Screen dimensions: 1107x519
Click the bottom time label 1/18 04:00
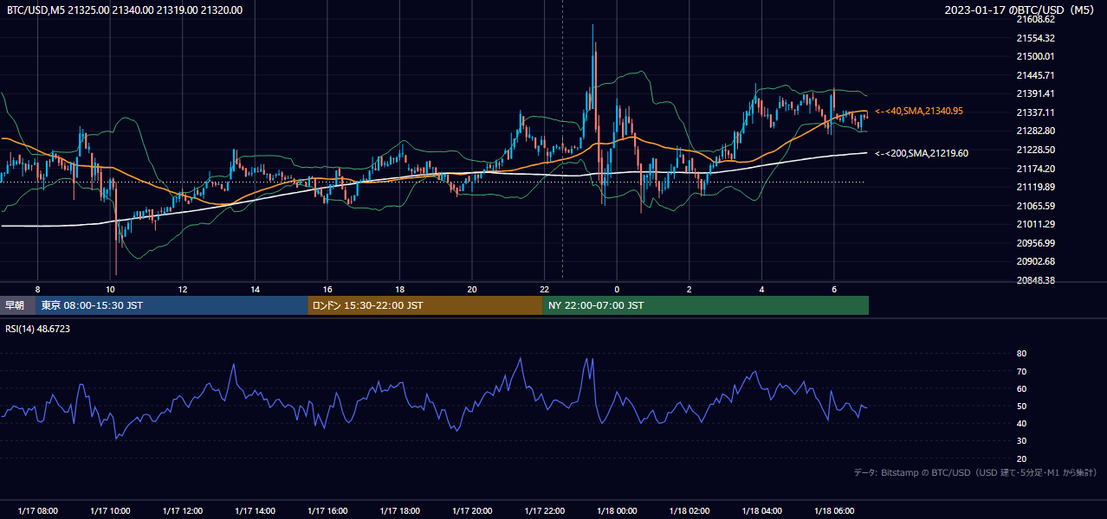761,511
